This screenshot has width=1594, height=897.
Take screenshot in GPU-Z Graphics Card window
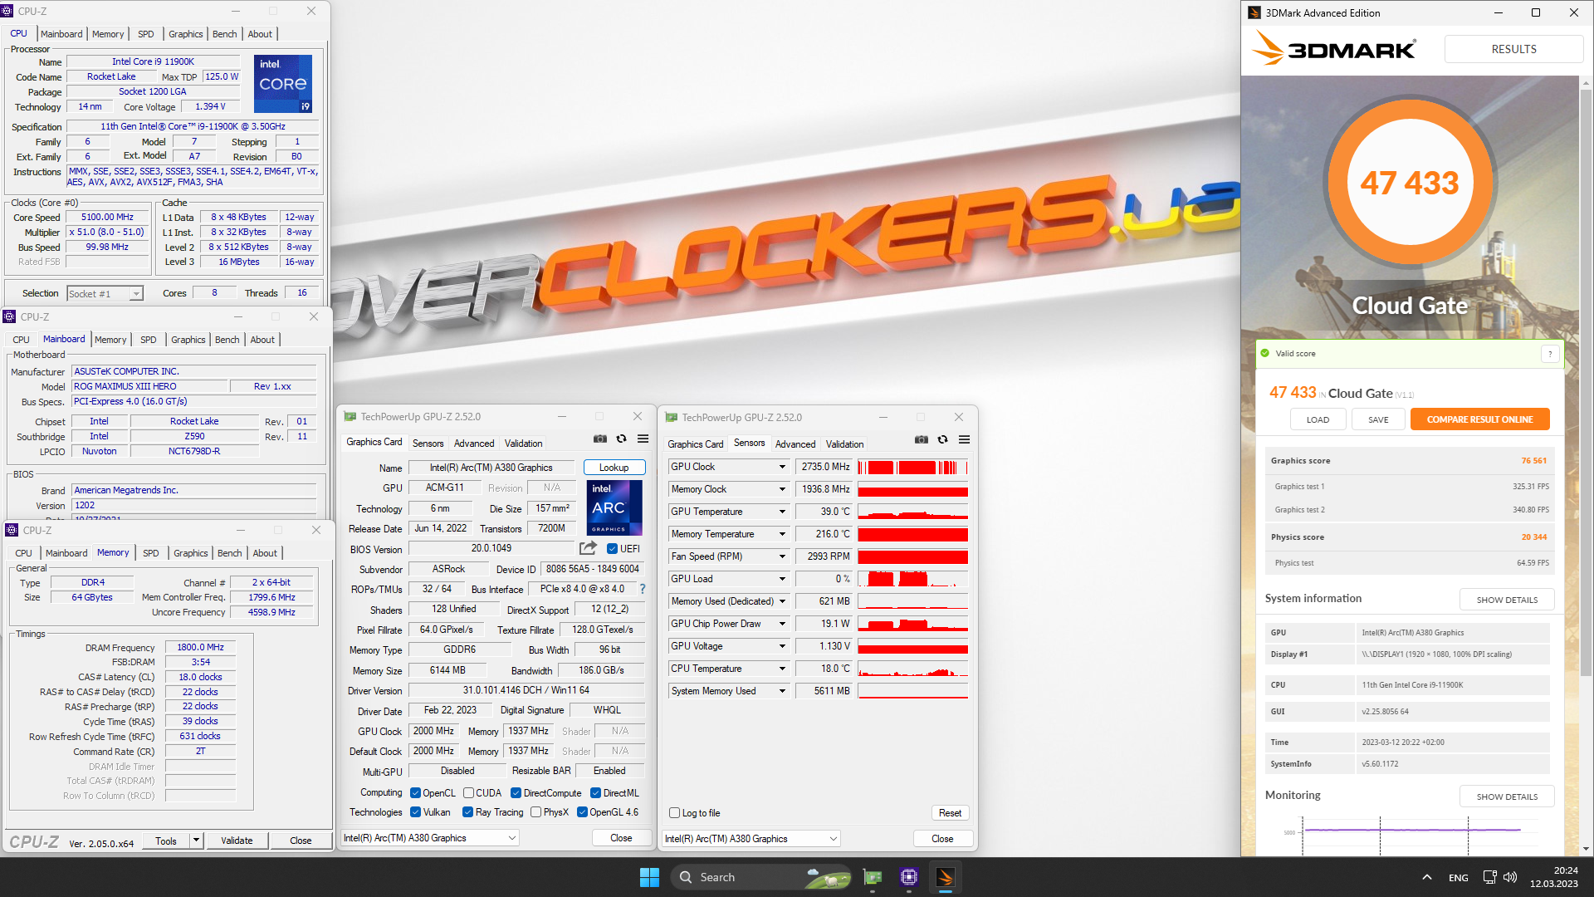599,439
